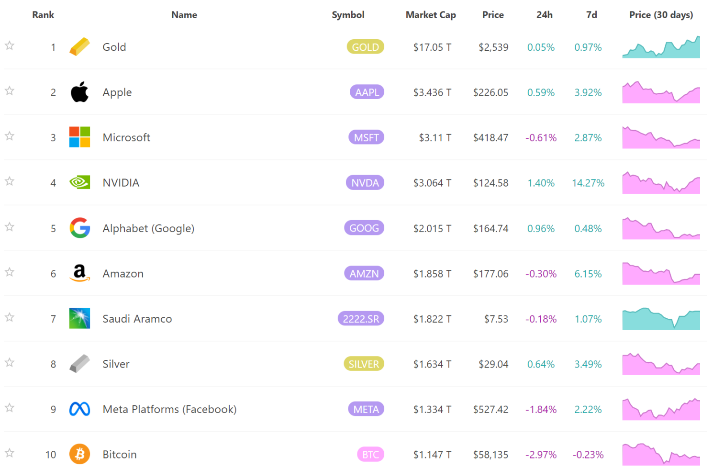The height and width of the screenshot is (469, 713).
Task: Star Gold as a favorite
Action: pyautogui.click(x=10, y=45)
